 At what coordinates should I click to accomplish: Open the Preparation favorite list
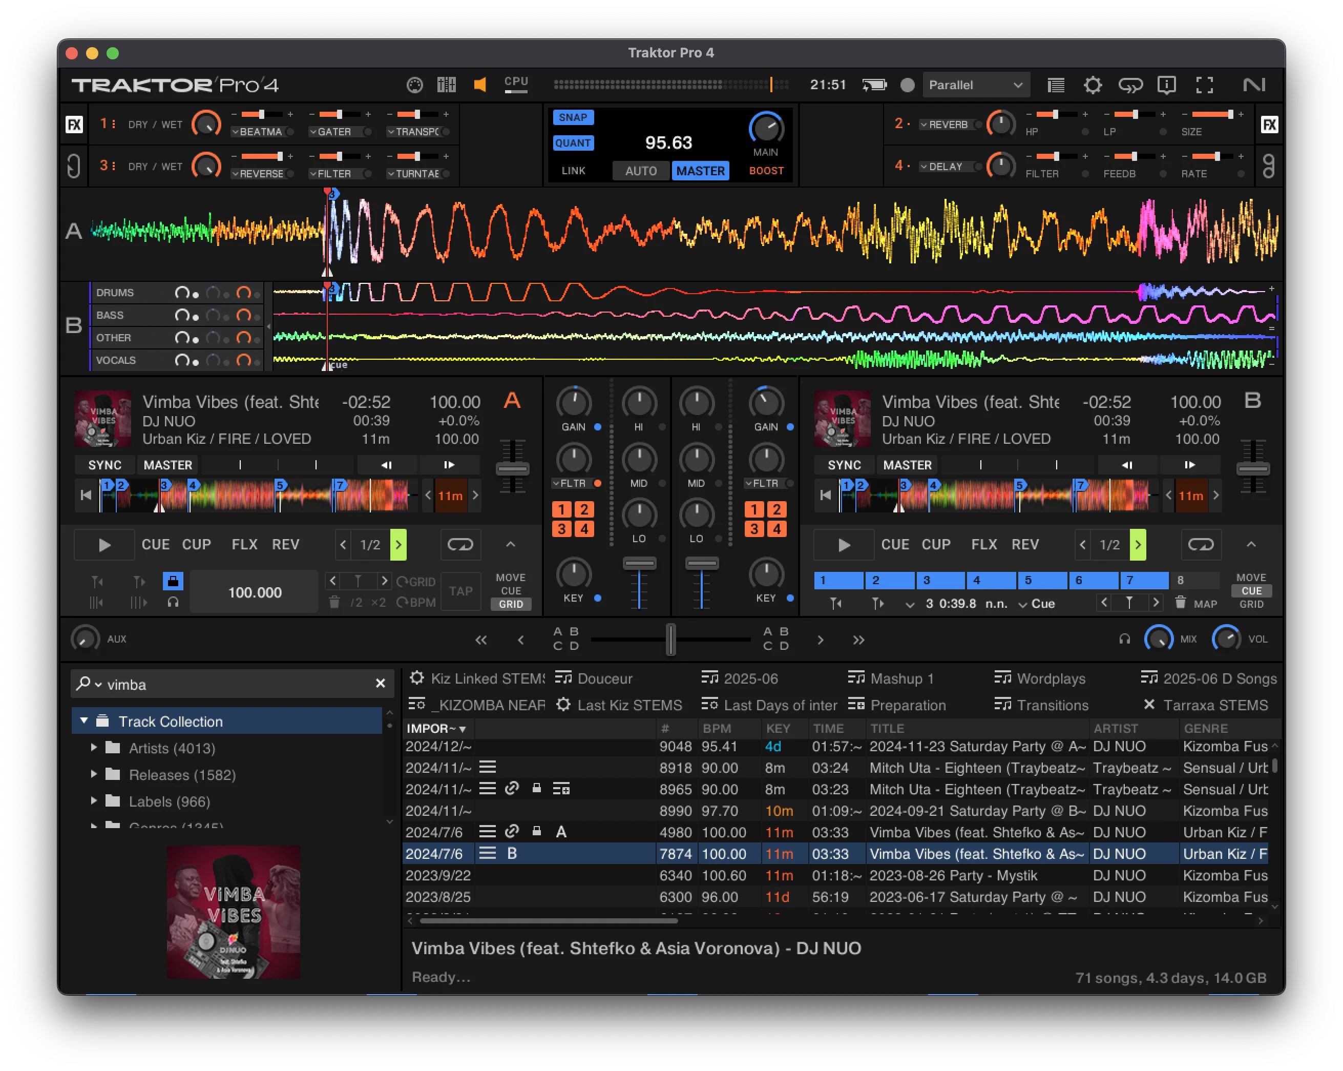point(897,705)
